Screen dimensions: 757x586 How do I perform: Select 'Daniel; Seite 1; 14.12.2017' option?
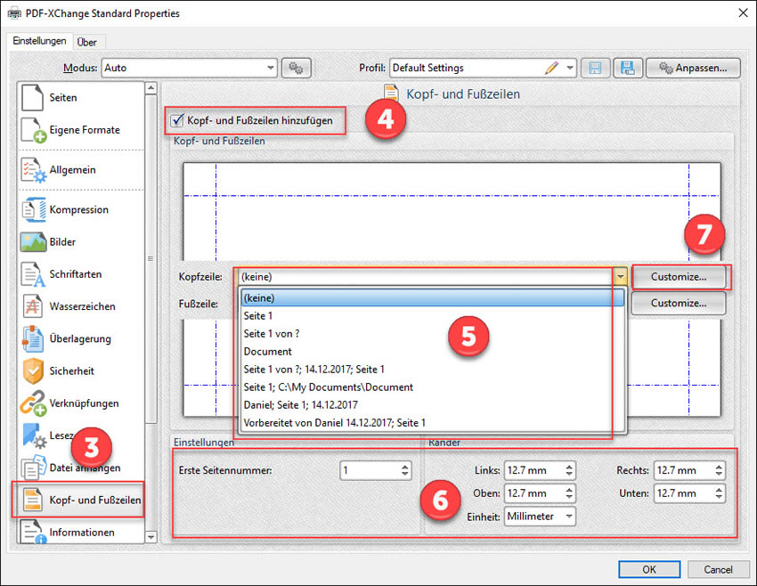pos(433,405)
